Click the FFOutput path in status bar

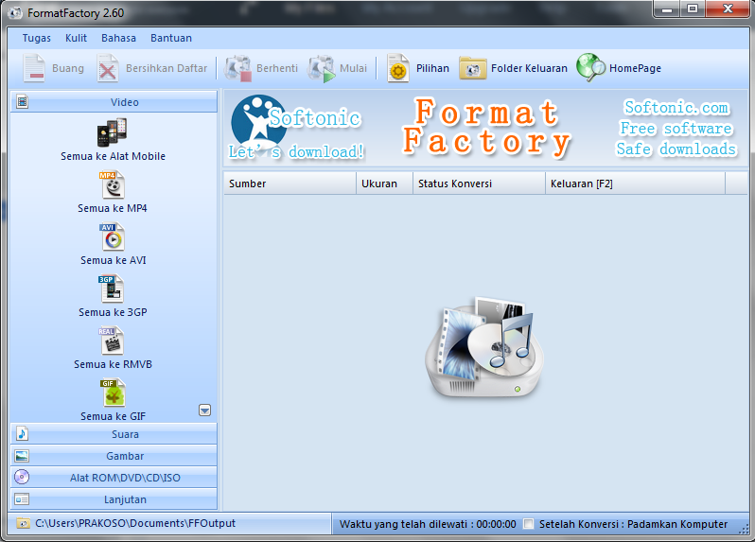pyautogui.click(x=135, y=523)
